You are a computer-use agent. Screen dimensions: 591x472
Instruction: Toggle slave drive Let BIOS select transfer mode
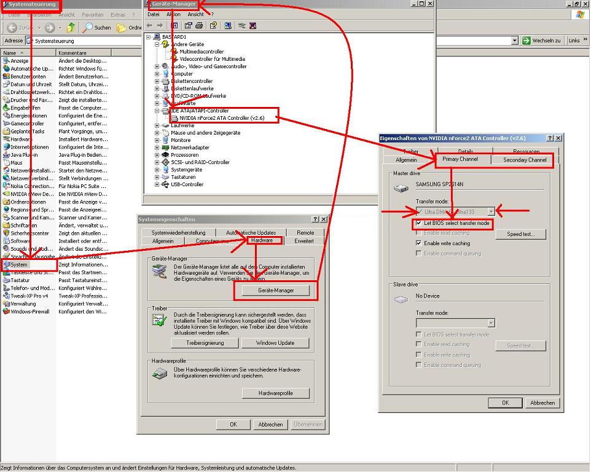[419, 334]
